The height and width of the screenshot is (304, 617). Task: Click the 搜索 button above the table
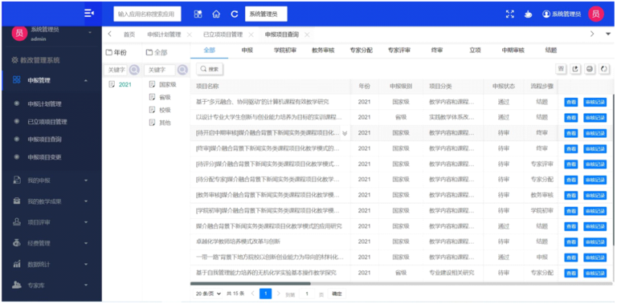pyautogui.click(x=210, y=69)
